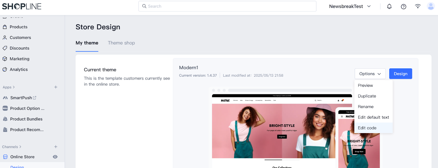Click the Product Option app icon
The image size is (438, 168).
click(5, 108)
